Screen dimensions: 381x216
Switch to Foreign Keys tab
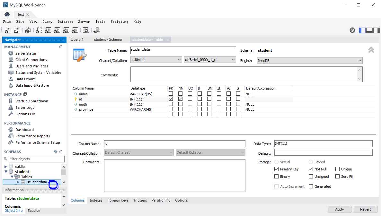coord(118,200)
